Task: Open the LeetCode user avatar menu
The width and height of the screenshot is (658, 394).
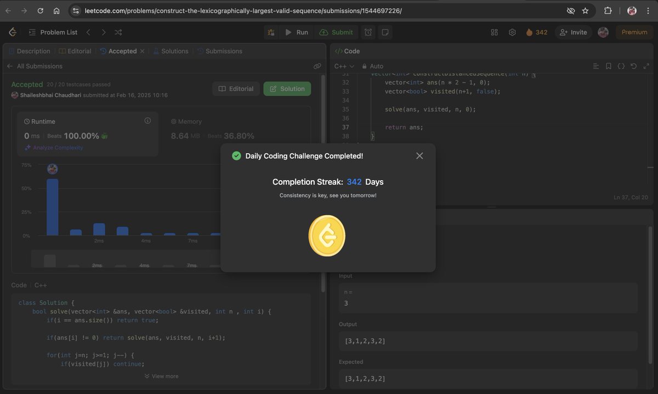Action: pos(603,32)
